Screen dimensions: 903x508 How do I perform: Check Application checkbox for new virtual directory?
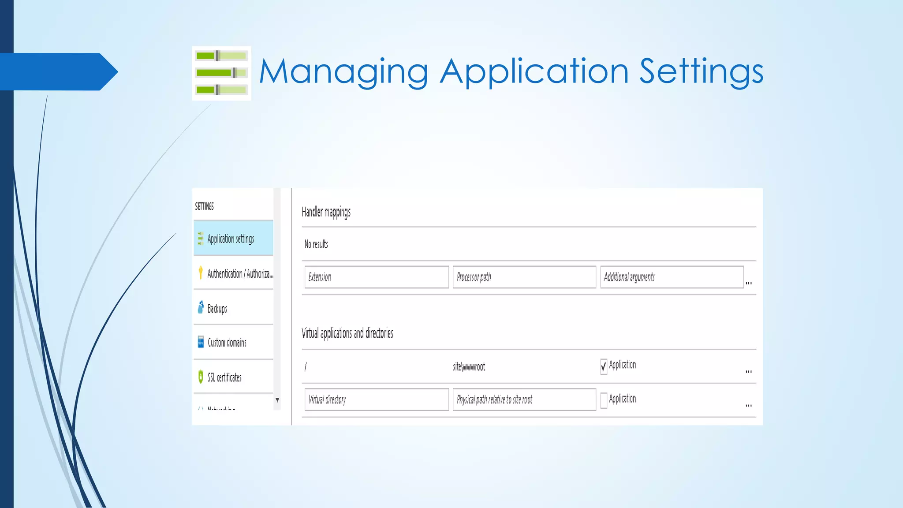click(604, 400)
